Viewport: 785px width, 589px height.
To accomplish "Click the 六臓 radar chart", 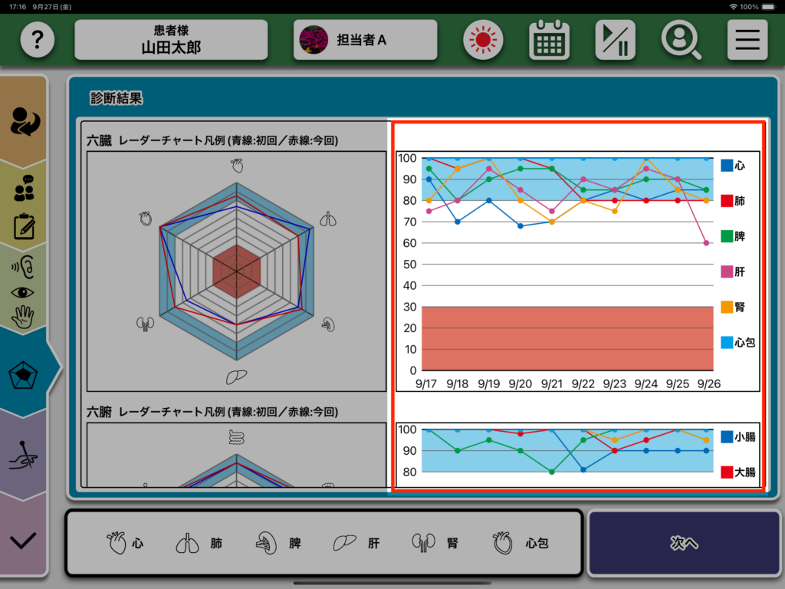I will (x=237, y=271).
